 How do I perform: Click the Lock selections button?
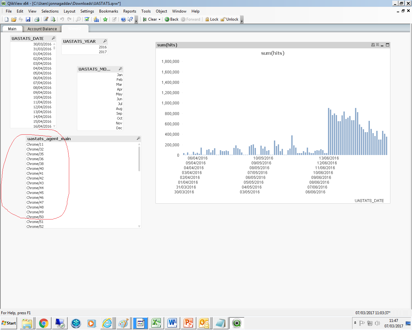point(211,19)
